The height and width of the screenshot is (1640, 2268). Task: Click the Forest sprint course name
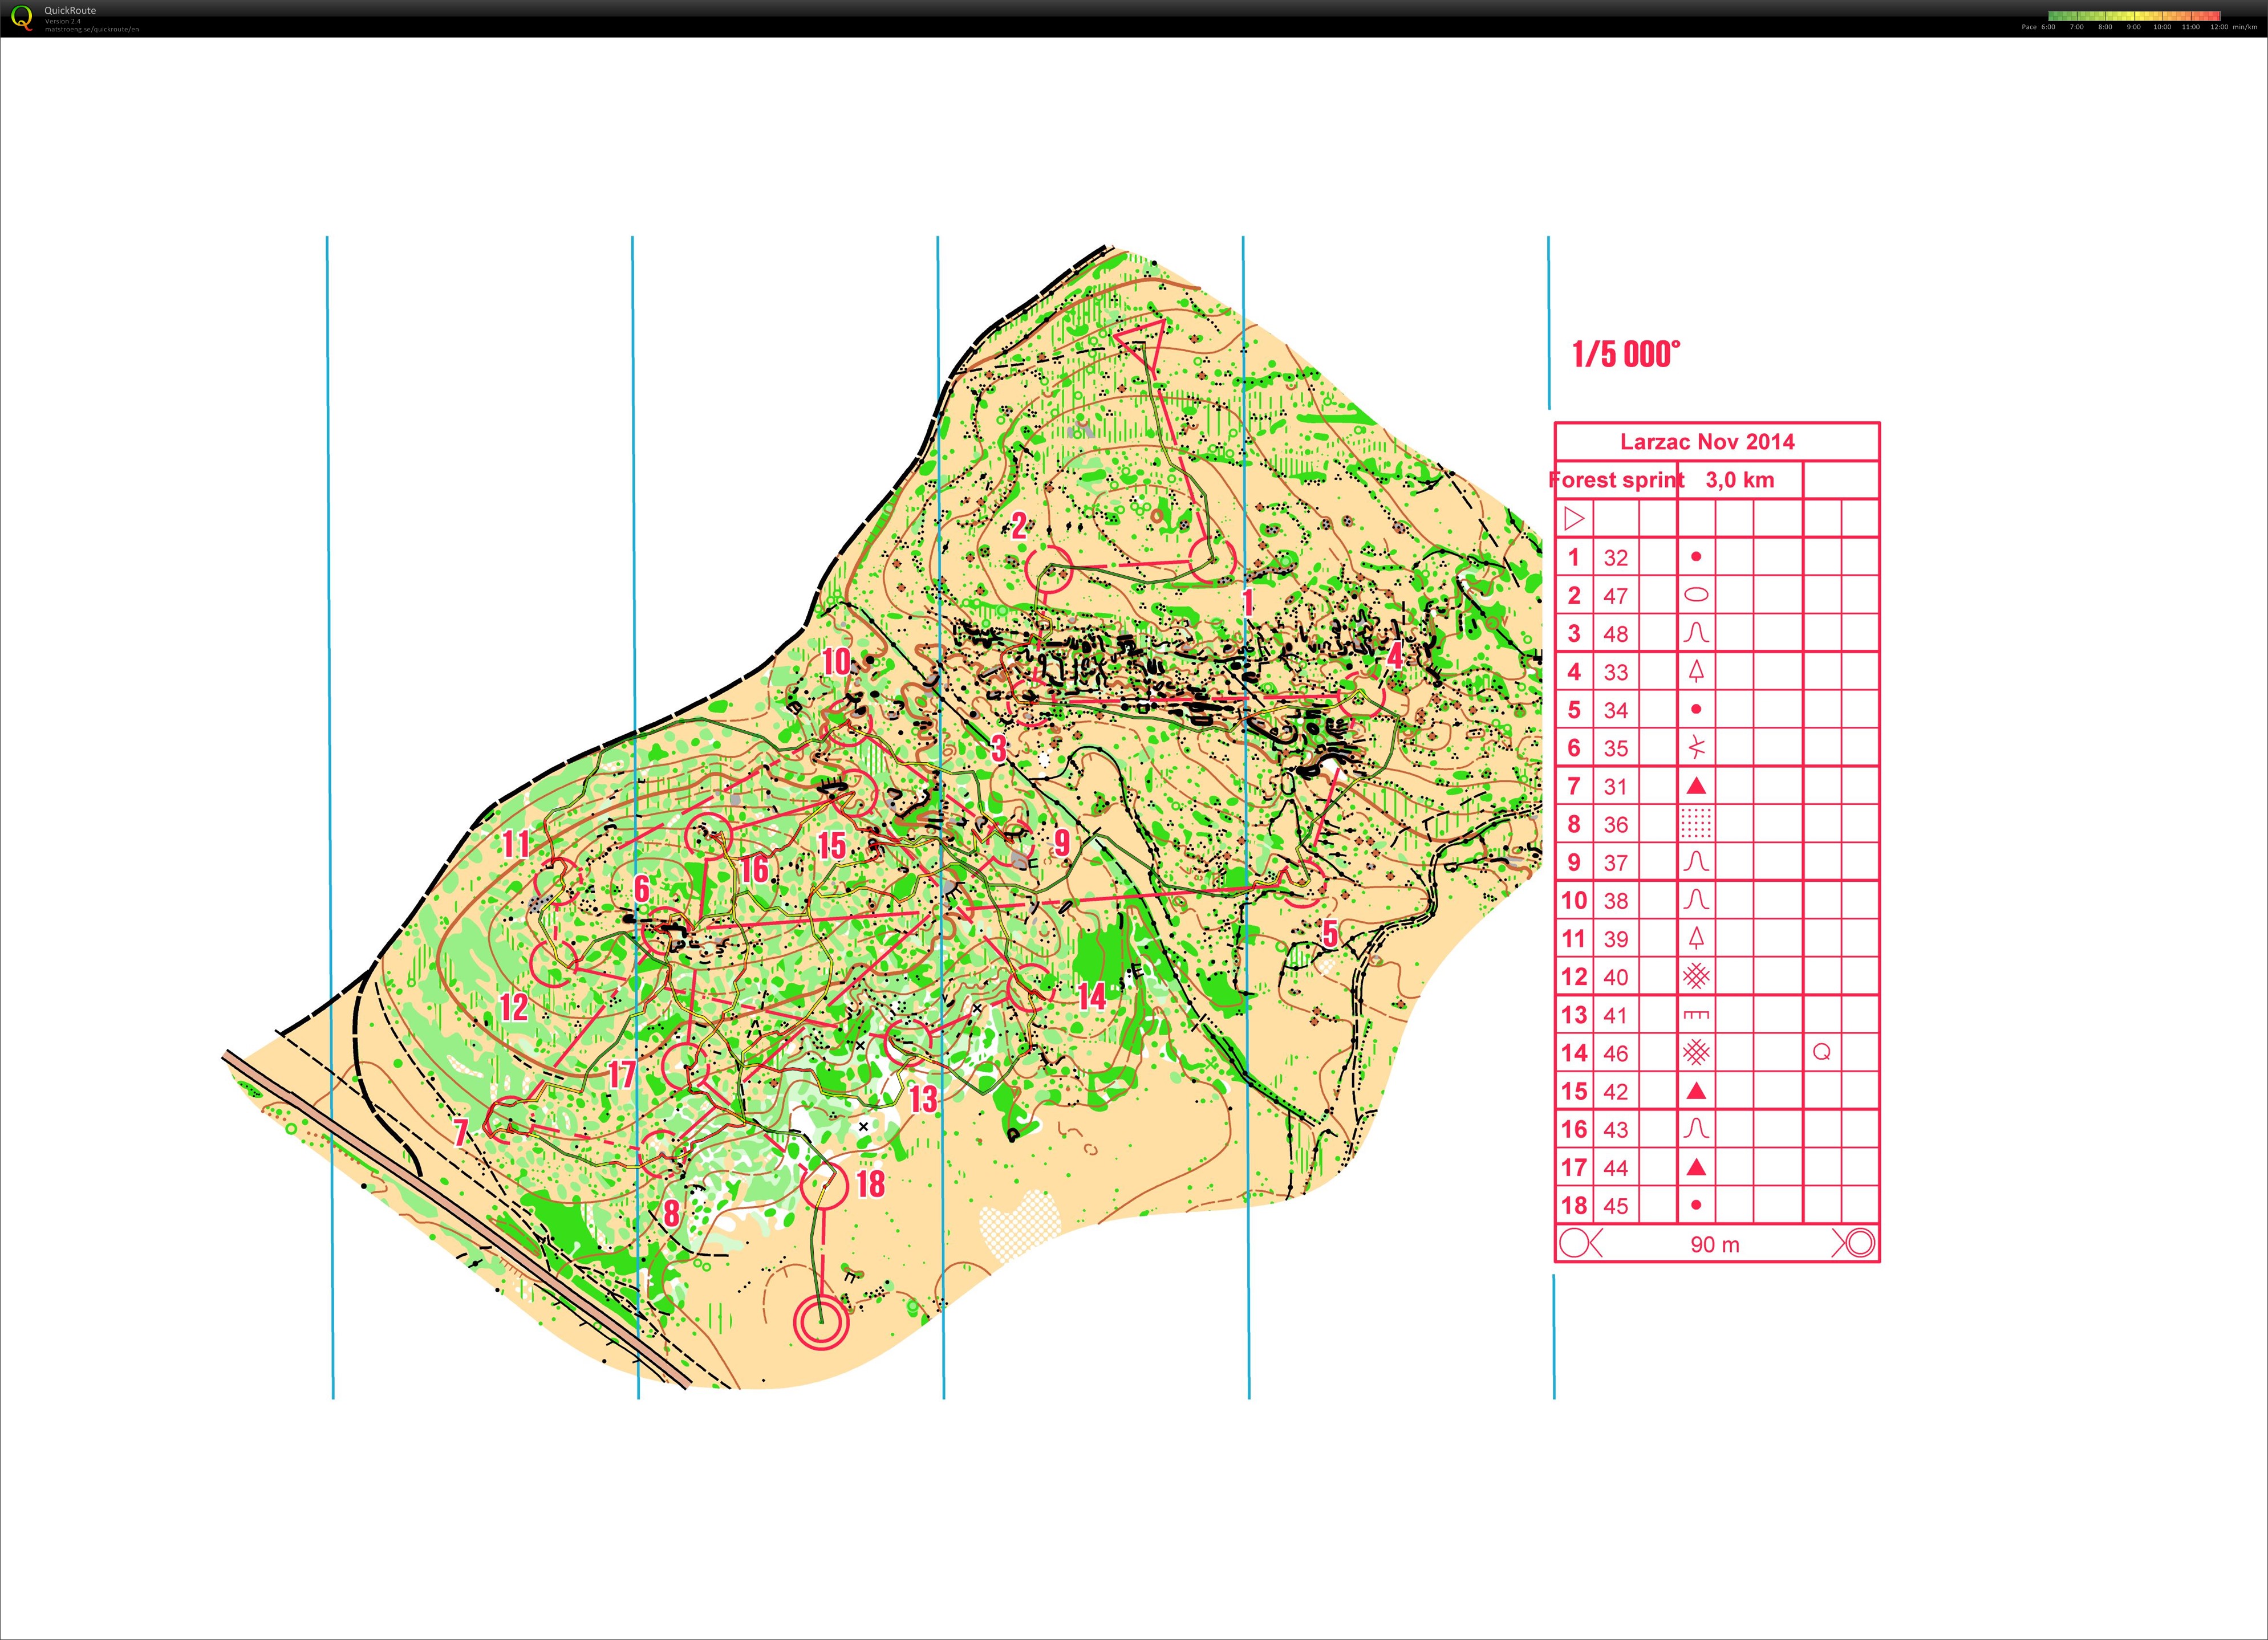point(1616,480)
